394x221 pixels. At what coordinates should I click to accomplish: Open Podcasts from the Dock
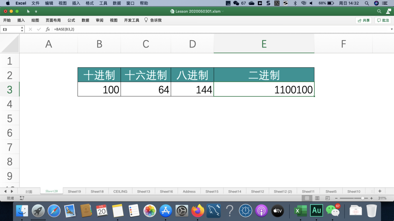click(262, 211)
